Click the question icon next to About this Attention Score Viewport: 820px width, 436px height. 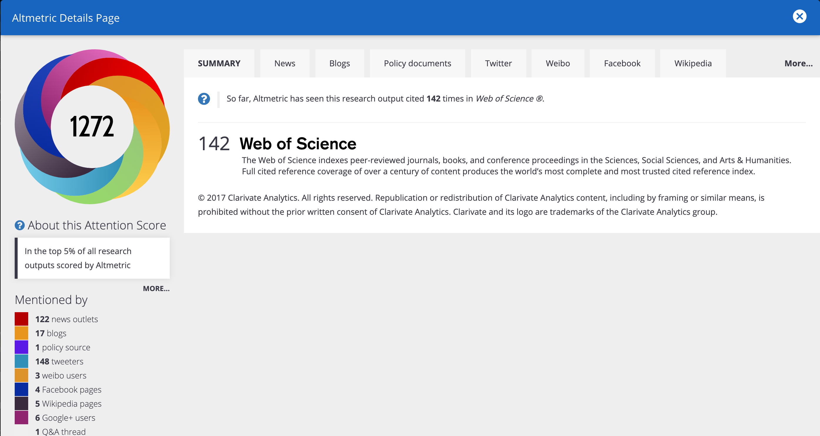pos(19,225)
